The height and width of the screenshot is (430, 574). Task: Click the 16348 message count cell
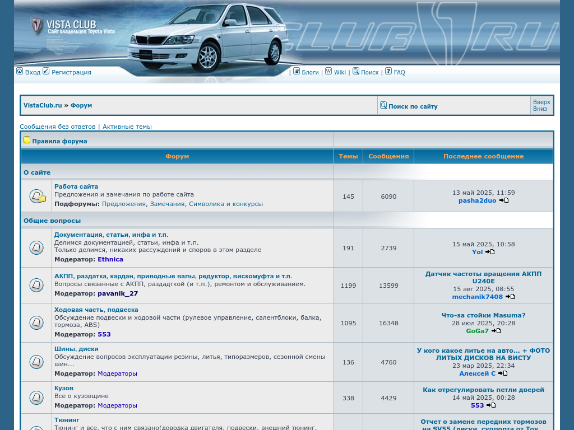[x=388, y=323]
